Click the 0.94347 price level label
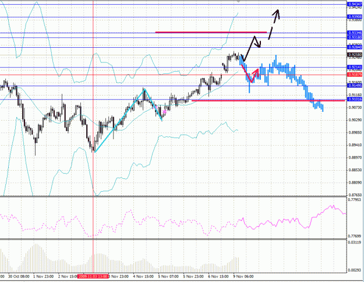 [x=355, y=4]
